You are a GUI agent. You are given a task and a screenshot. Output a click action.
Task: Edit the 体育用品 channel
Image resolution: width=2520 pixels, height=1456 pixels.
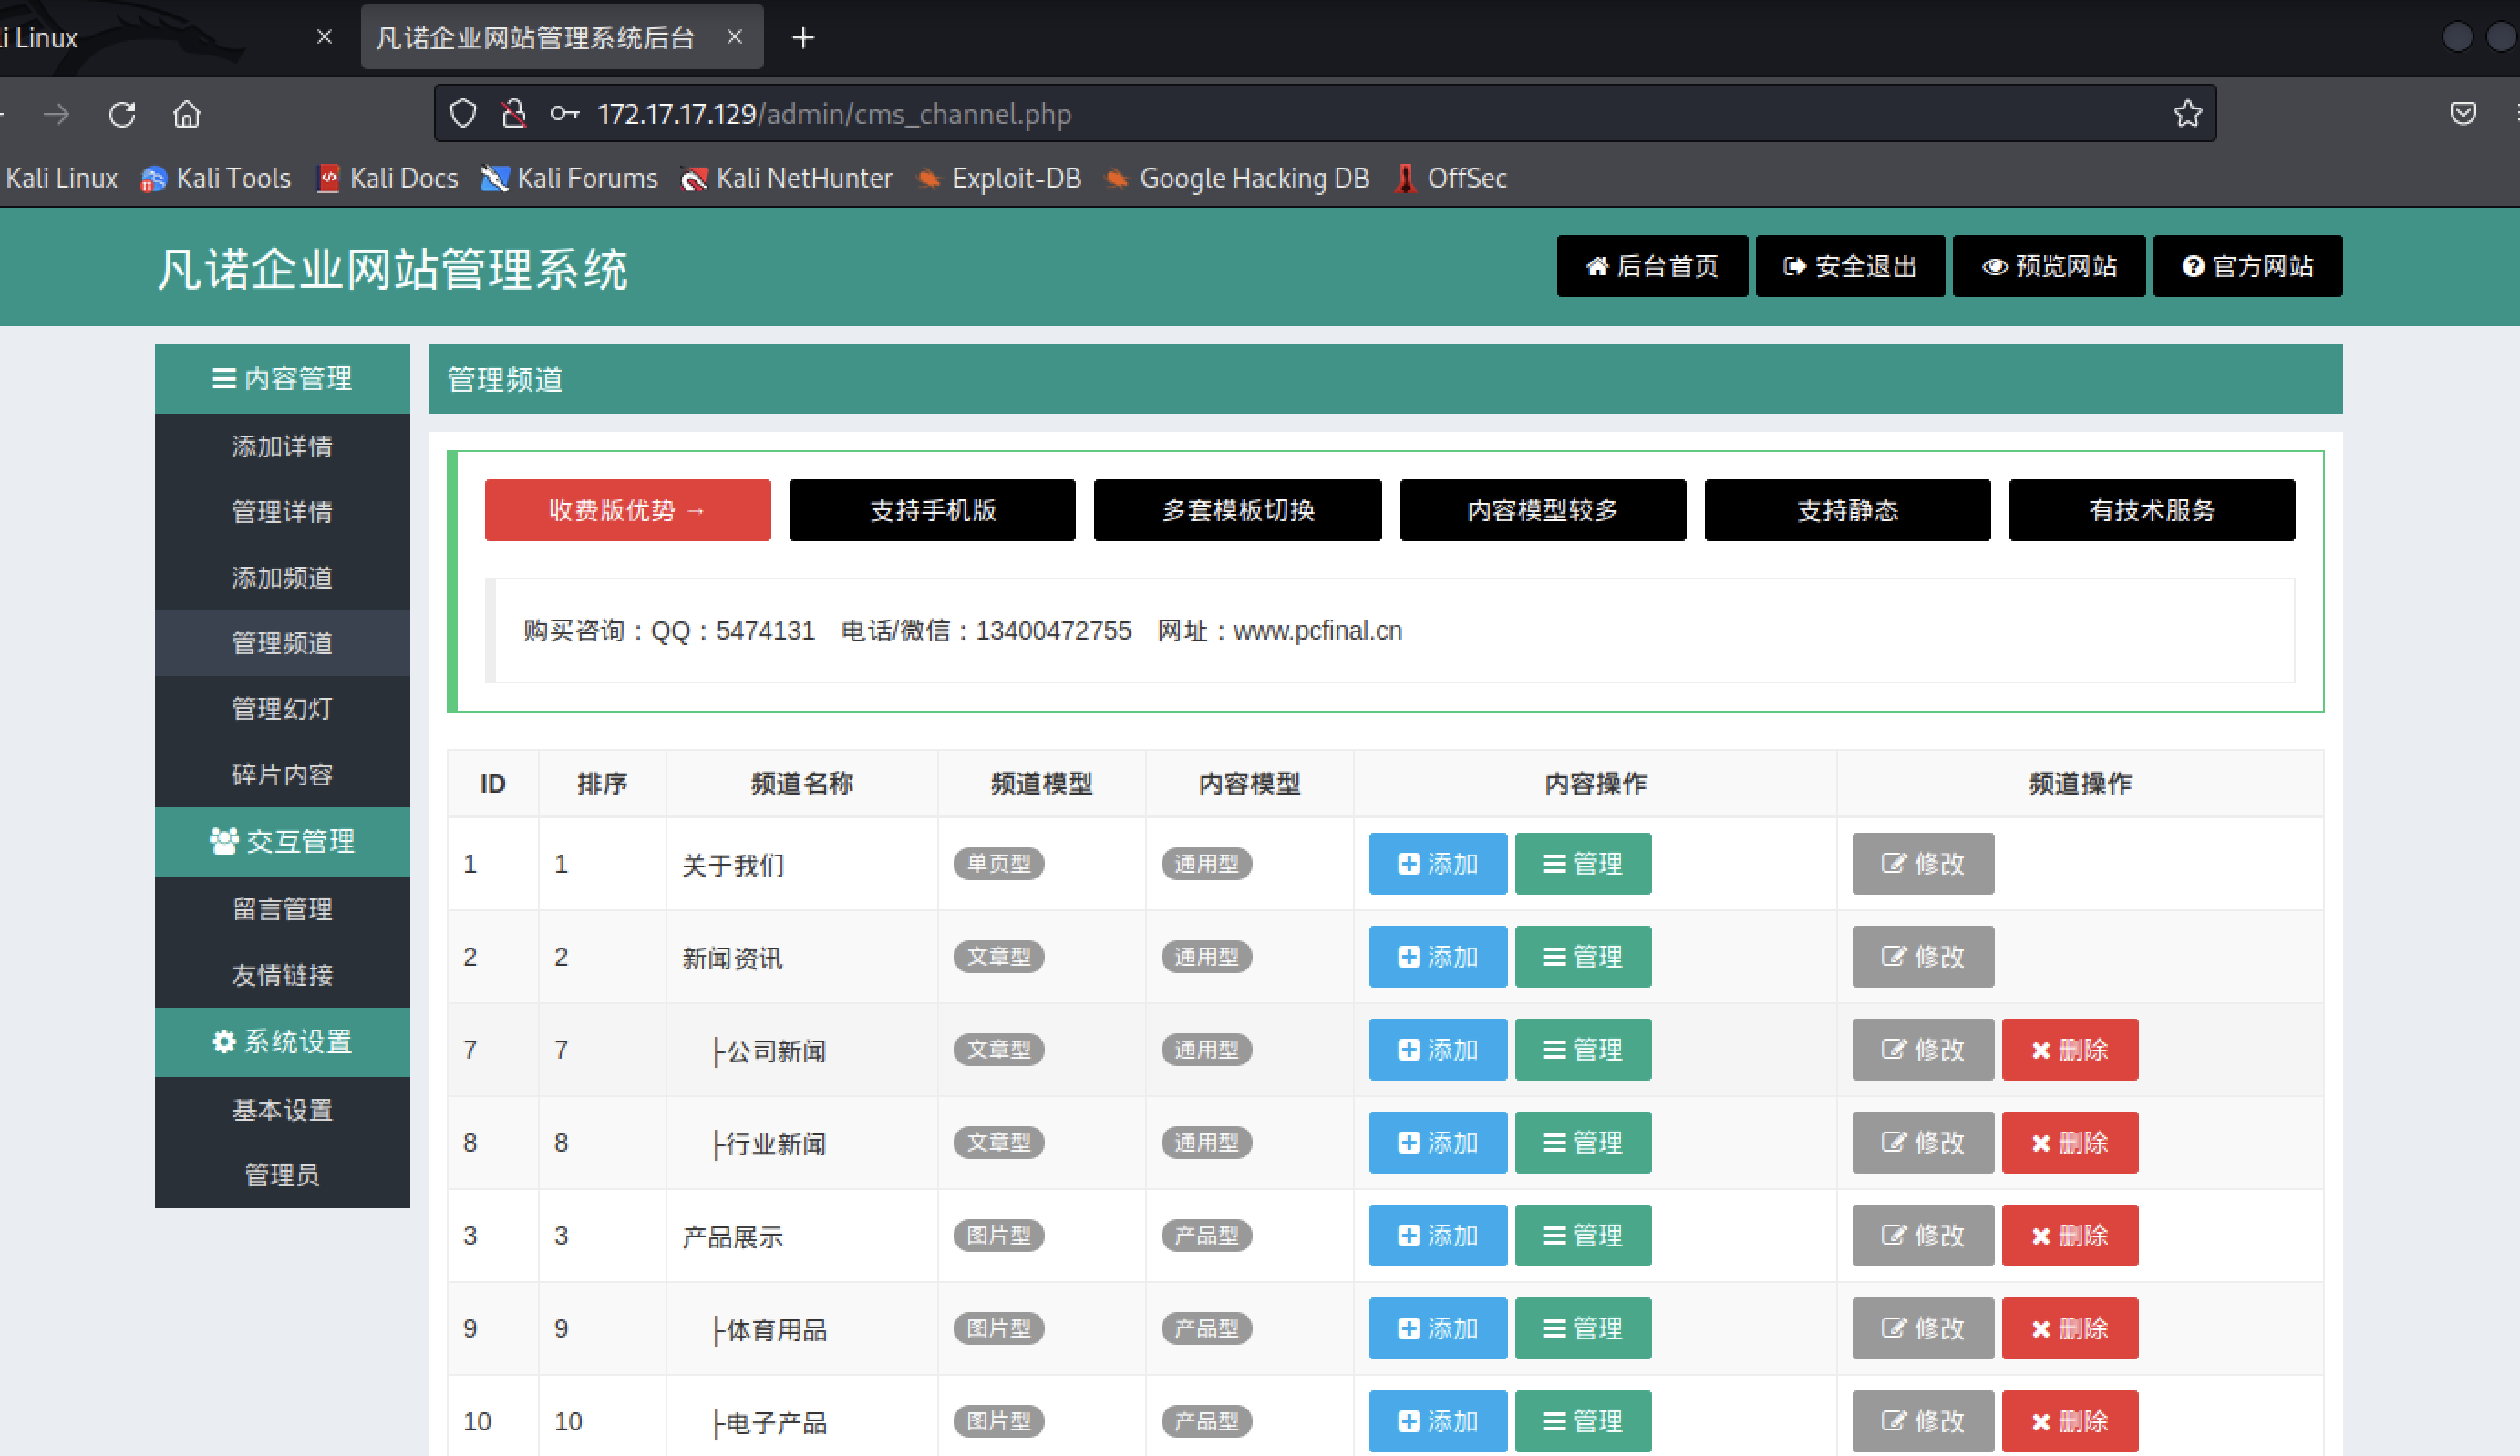tap(1923, 1328)
